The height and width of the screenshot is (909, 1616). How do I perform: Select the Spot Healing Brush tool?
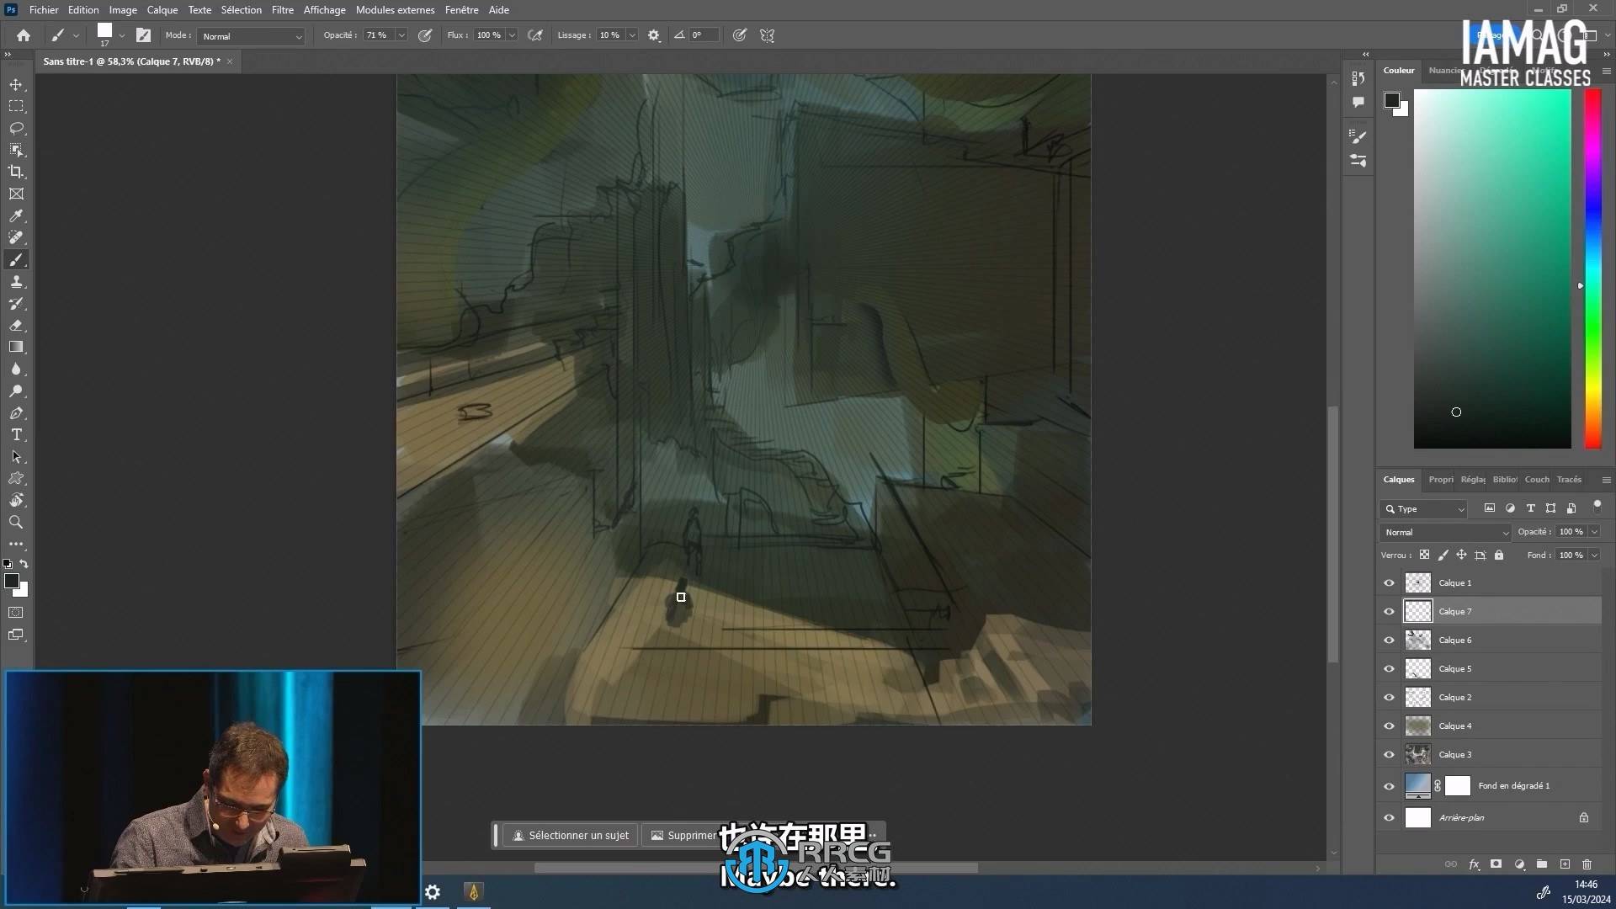pyautogui.click(x=16, y=238)
